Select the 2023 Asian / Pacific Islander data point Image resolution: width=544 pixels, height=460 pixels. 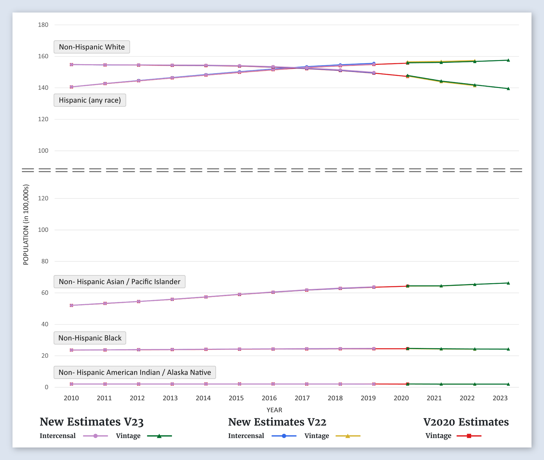pos(508,283)
